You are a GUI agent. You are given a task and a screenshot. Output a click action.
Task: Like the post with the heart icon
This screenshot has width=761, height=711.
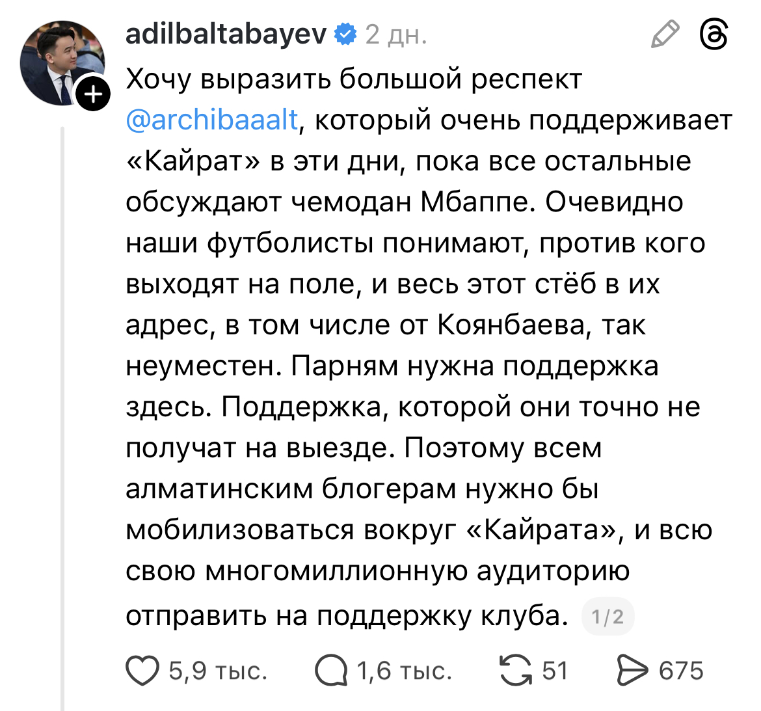[x=142, y=671]
